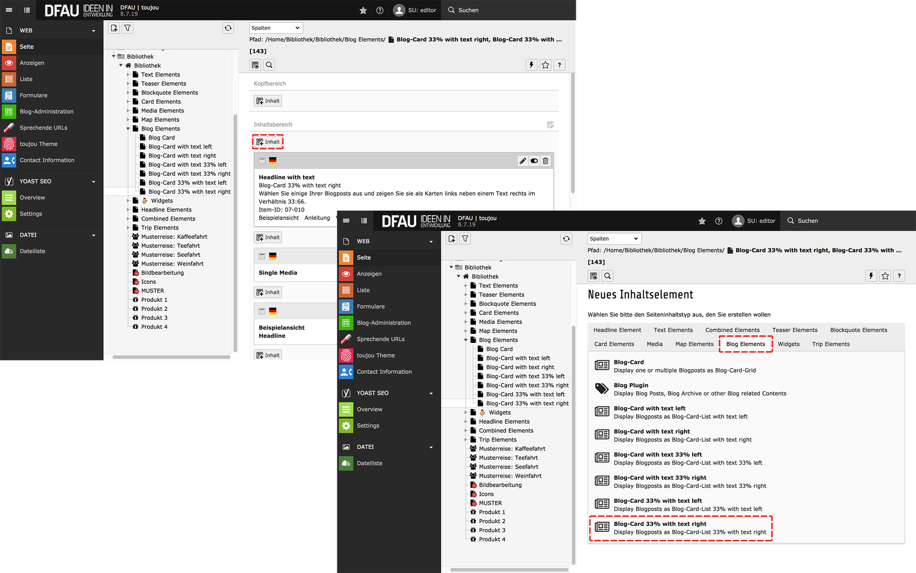
Task: Click the clear cache lightning bolt icon in lower window
Action: [871, 276]
